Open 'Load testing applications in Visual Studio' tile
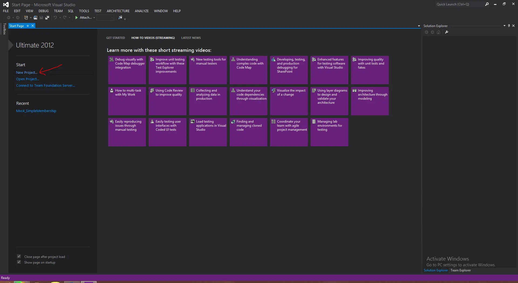The height and width of the screenshot is (283, 518). pyautogui.click(x=208, y=132)
